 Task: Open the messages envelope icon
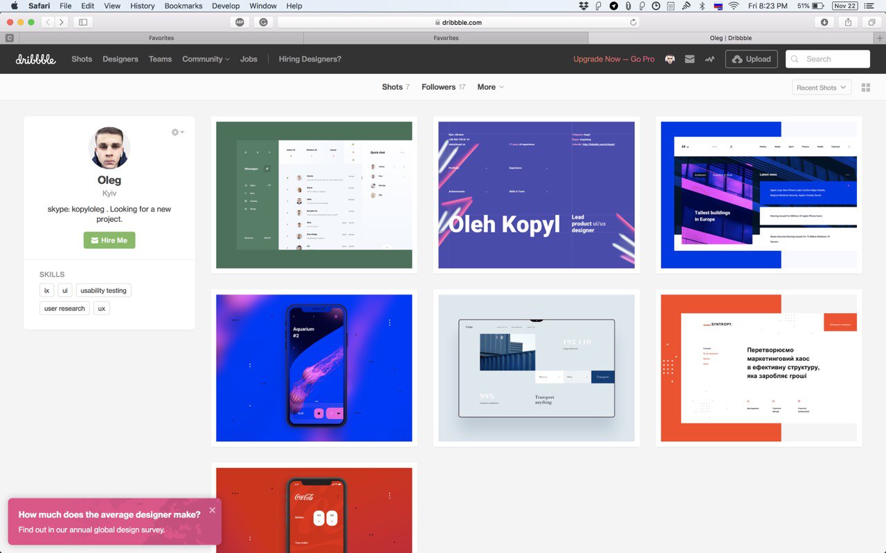pos(689,59)
